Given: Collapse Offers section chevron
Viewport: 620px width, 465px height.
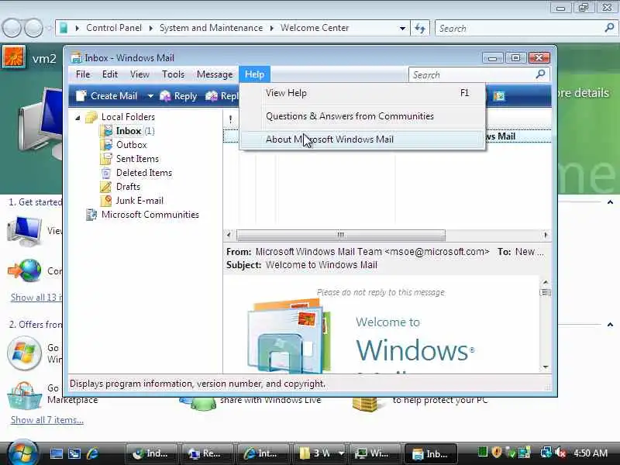Looking at the screenshot, I should pos(610,325).
